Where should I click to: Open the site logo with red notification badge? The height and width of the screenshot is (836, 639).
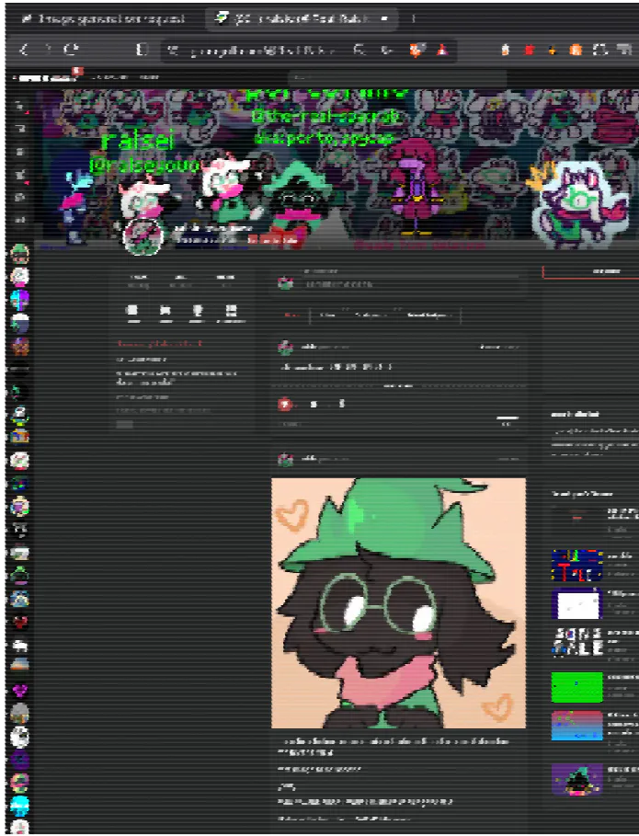click(48, 76)
